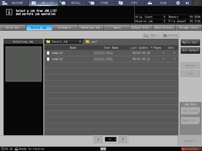Click the Delete button in the right panel
Viewport: 202px width, 151px height.
190,66
